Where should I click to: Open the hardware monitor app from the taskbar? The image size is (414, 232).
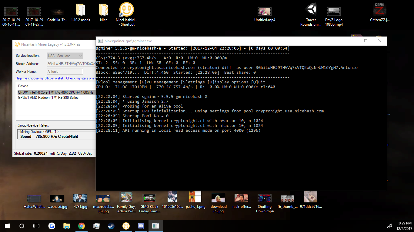[x=96, y=226]
